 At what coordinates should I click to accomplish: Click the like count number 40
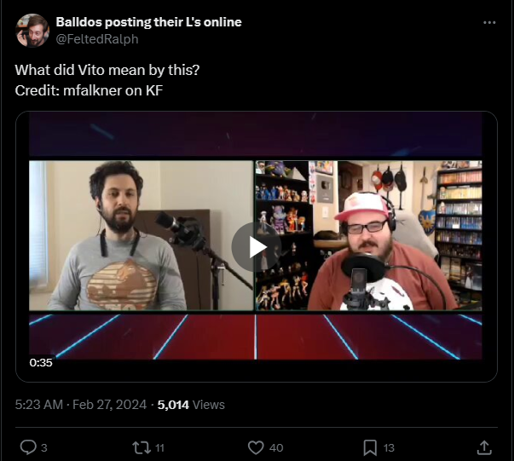point(276,448)
